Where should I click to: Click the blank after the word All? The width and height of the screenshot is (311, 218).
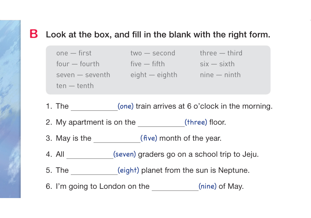coord(89,155)
